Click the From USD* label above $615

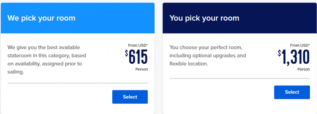[x=138, y=45]
